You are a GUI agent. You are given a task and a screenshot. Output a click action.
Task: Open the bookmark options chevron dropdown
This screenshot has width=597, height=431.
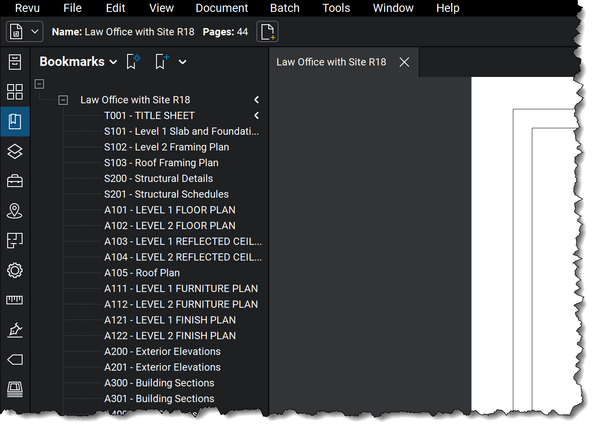coord(182,62)
